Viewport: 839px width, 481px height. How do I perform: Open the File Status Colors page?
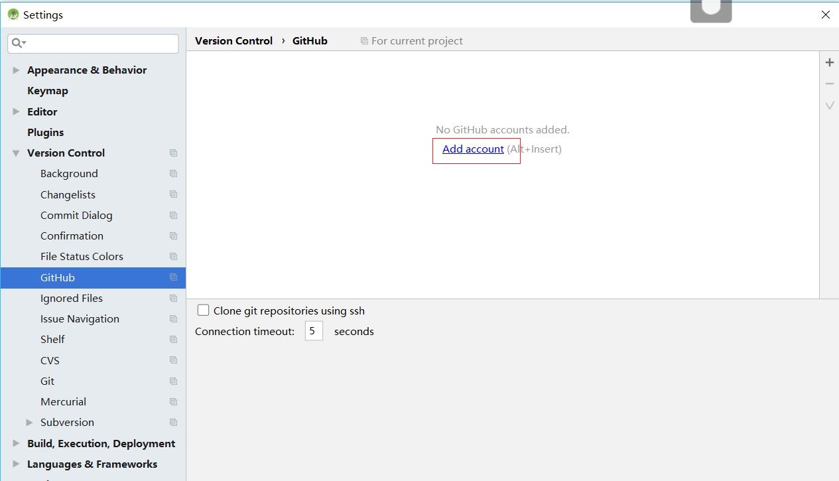(82, 256)
